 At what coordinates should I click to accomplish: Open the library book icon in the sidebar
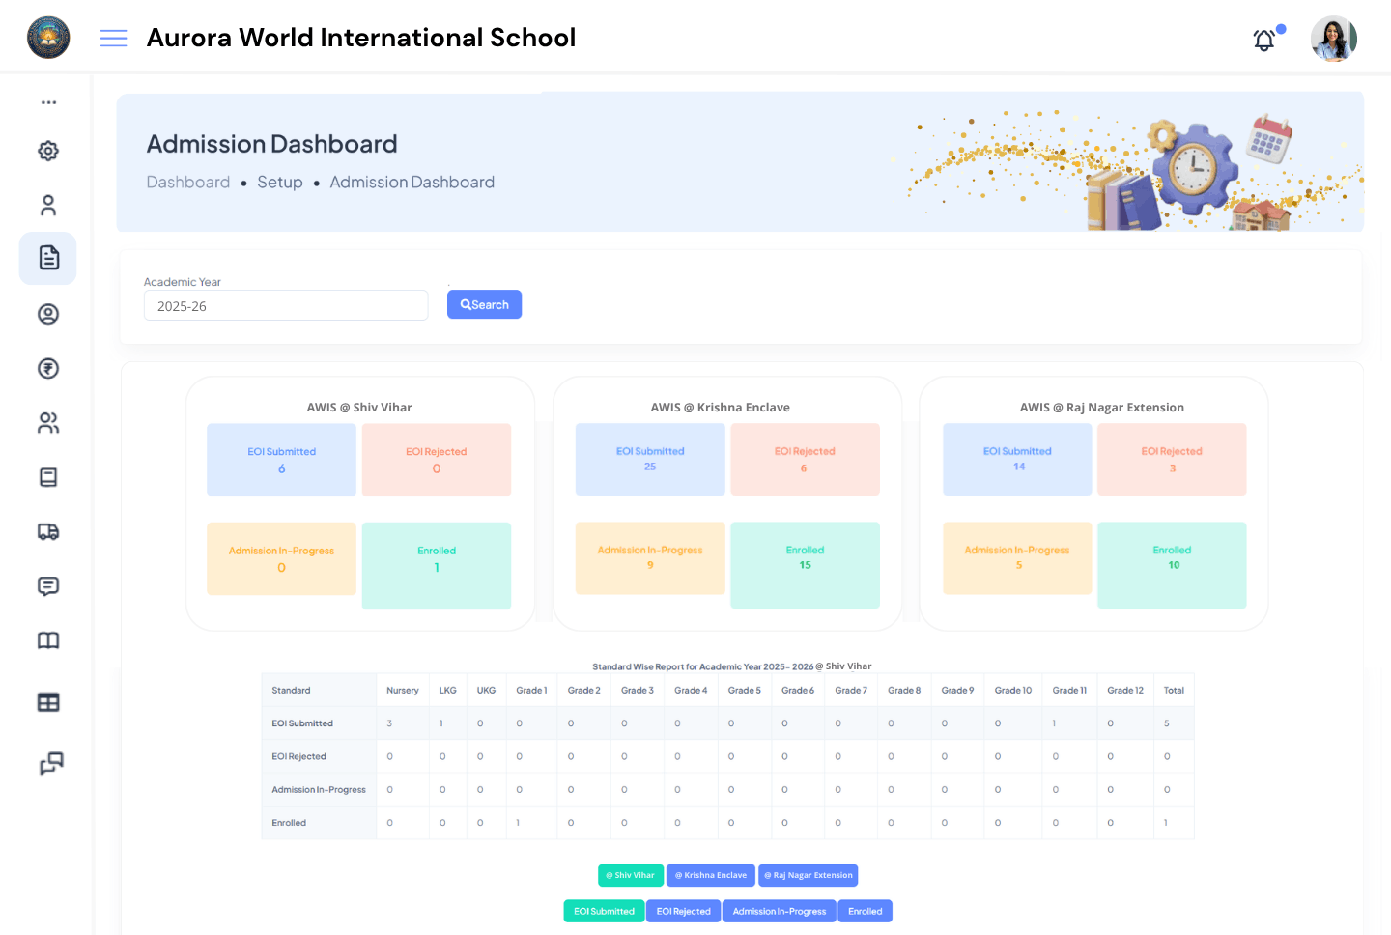pos(47,639)
